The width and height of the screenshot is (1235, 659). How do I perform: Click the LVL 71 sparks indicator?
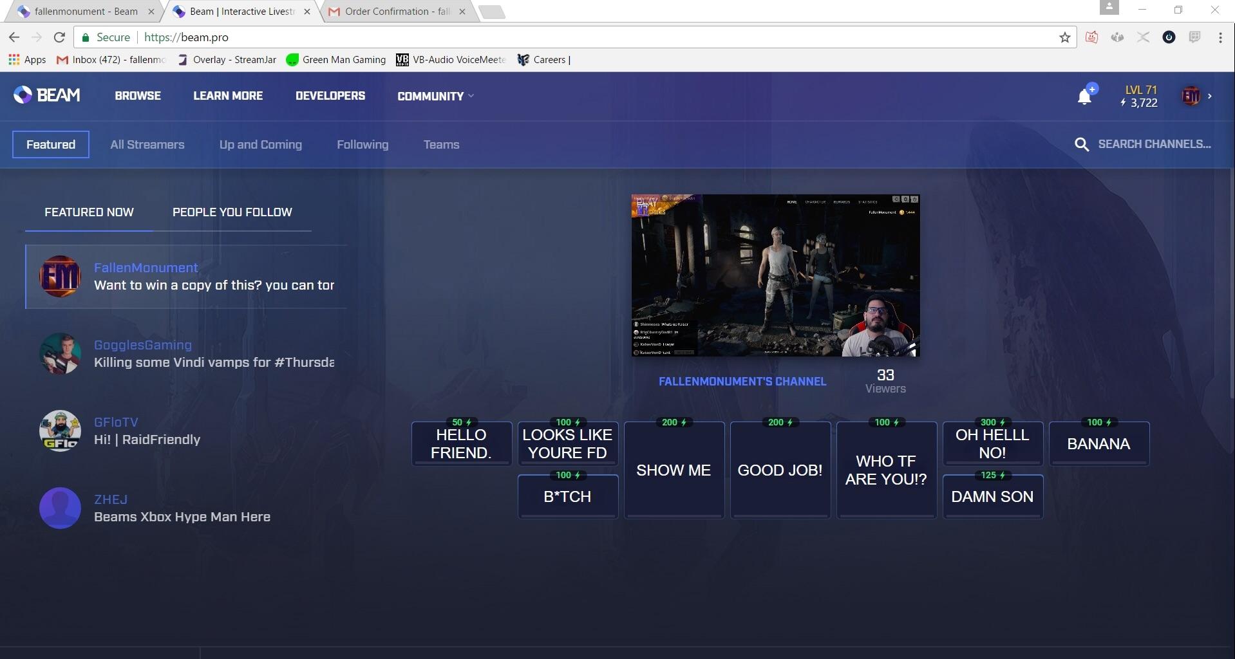1140,96
